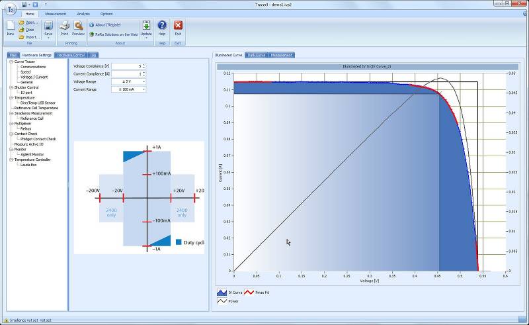Click the Import... folder icon

pos(21,37)
